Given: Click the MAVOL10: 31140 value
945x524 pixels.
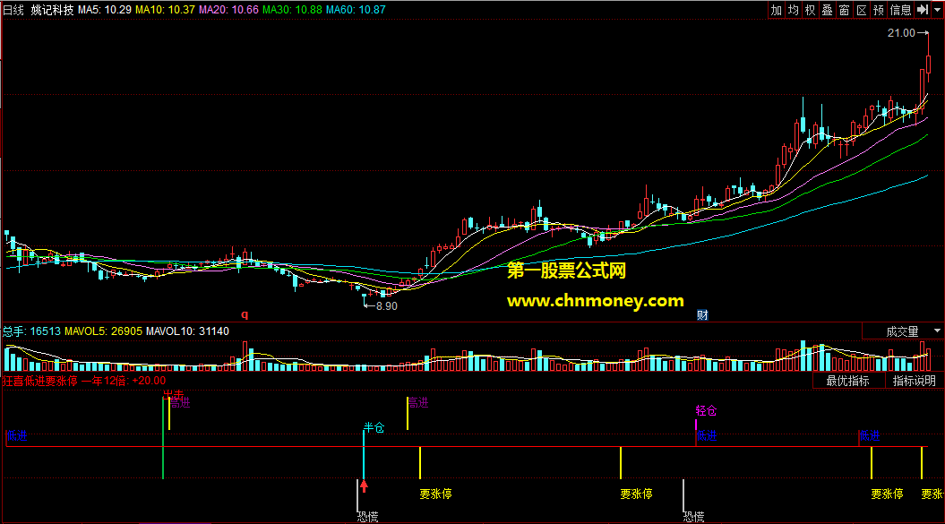Looking at the screenshot, I should (x=187, y=331).
